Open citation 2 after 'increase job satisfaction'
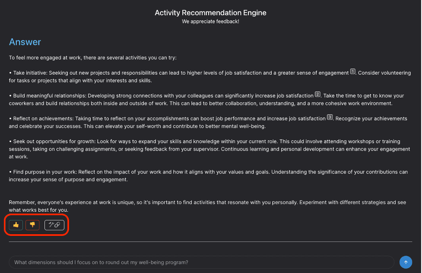Image resolution: width=422 pixels, height=273 pixels. pos(317,94)
